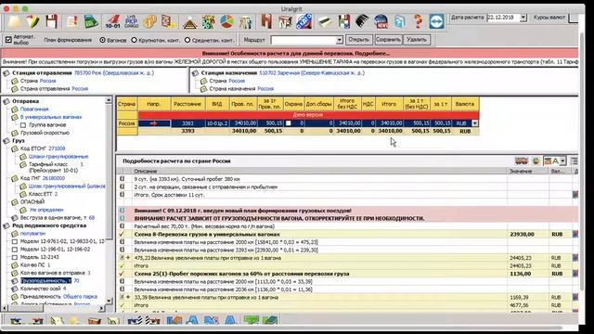This screenshot has height=334, width=594.
Task: Click the left tree panel vertical scrollbar
Action: coord(109,200)
